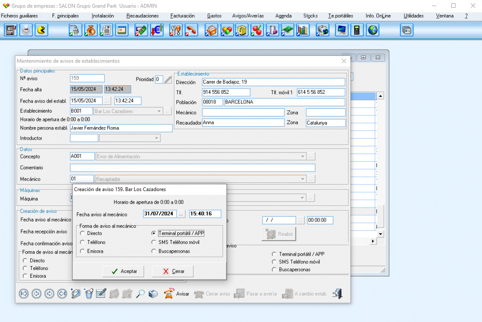
Task: Select background Buscapersonas radio at right
Action: (274, 270)
